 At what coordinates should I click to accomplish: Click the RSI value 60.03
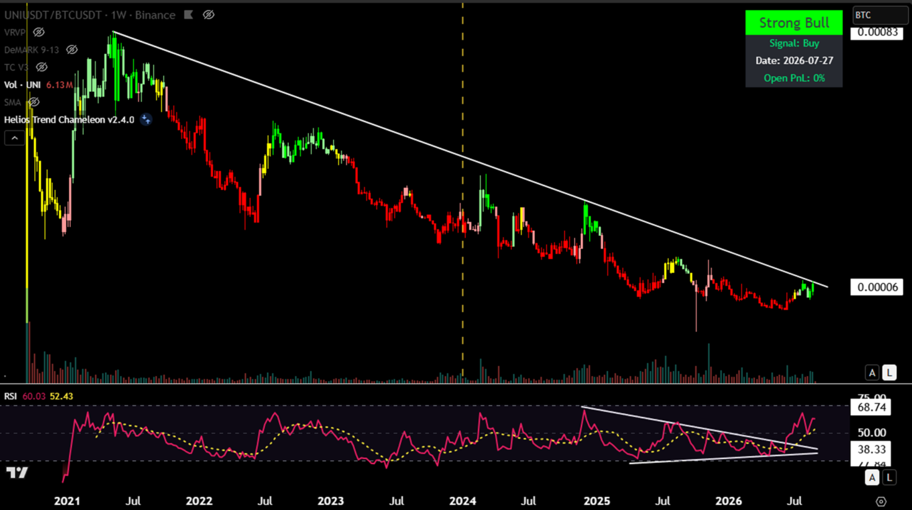(x=34, y=396)
